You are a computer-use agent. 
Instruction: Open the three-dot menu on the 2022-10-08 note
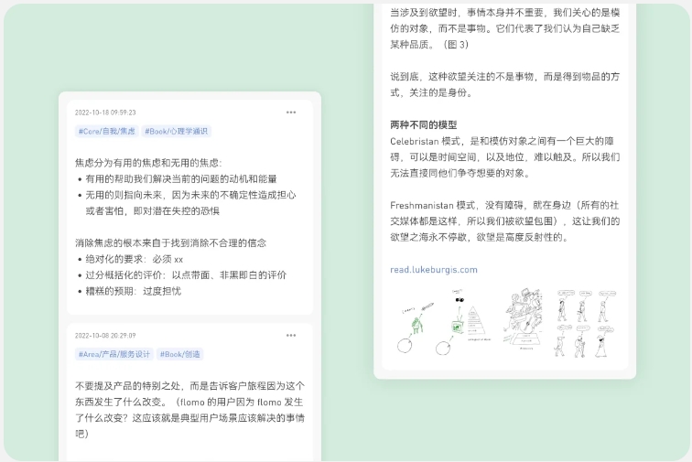pos(291,336)
